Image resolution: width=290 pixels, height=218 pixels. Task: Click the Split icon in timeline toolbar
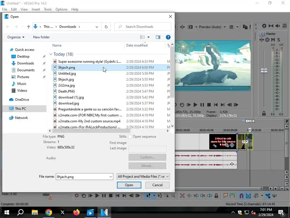tap(210, 196)
